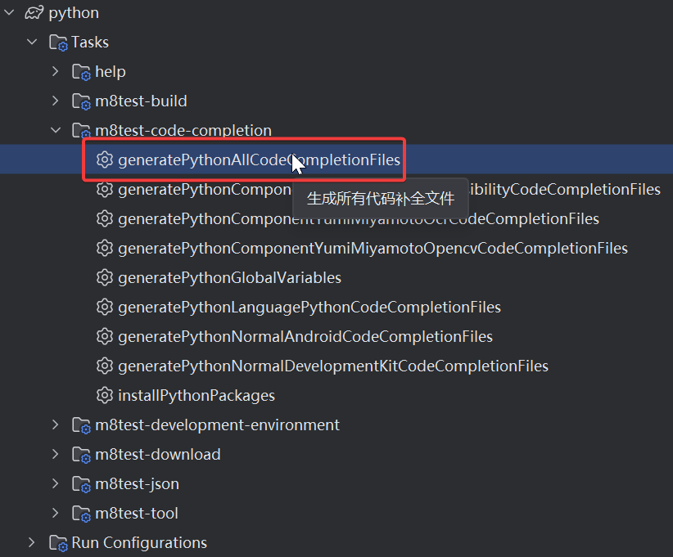Screen dimensions: 673x557
Task: Select generatePythonLanguagePythonCodeCompletionFiles task
Action: pyautogui.click(x=309, y=308)
